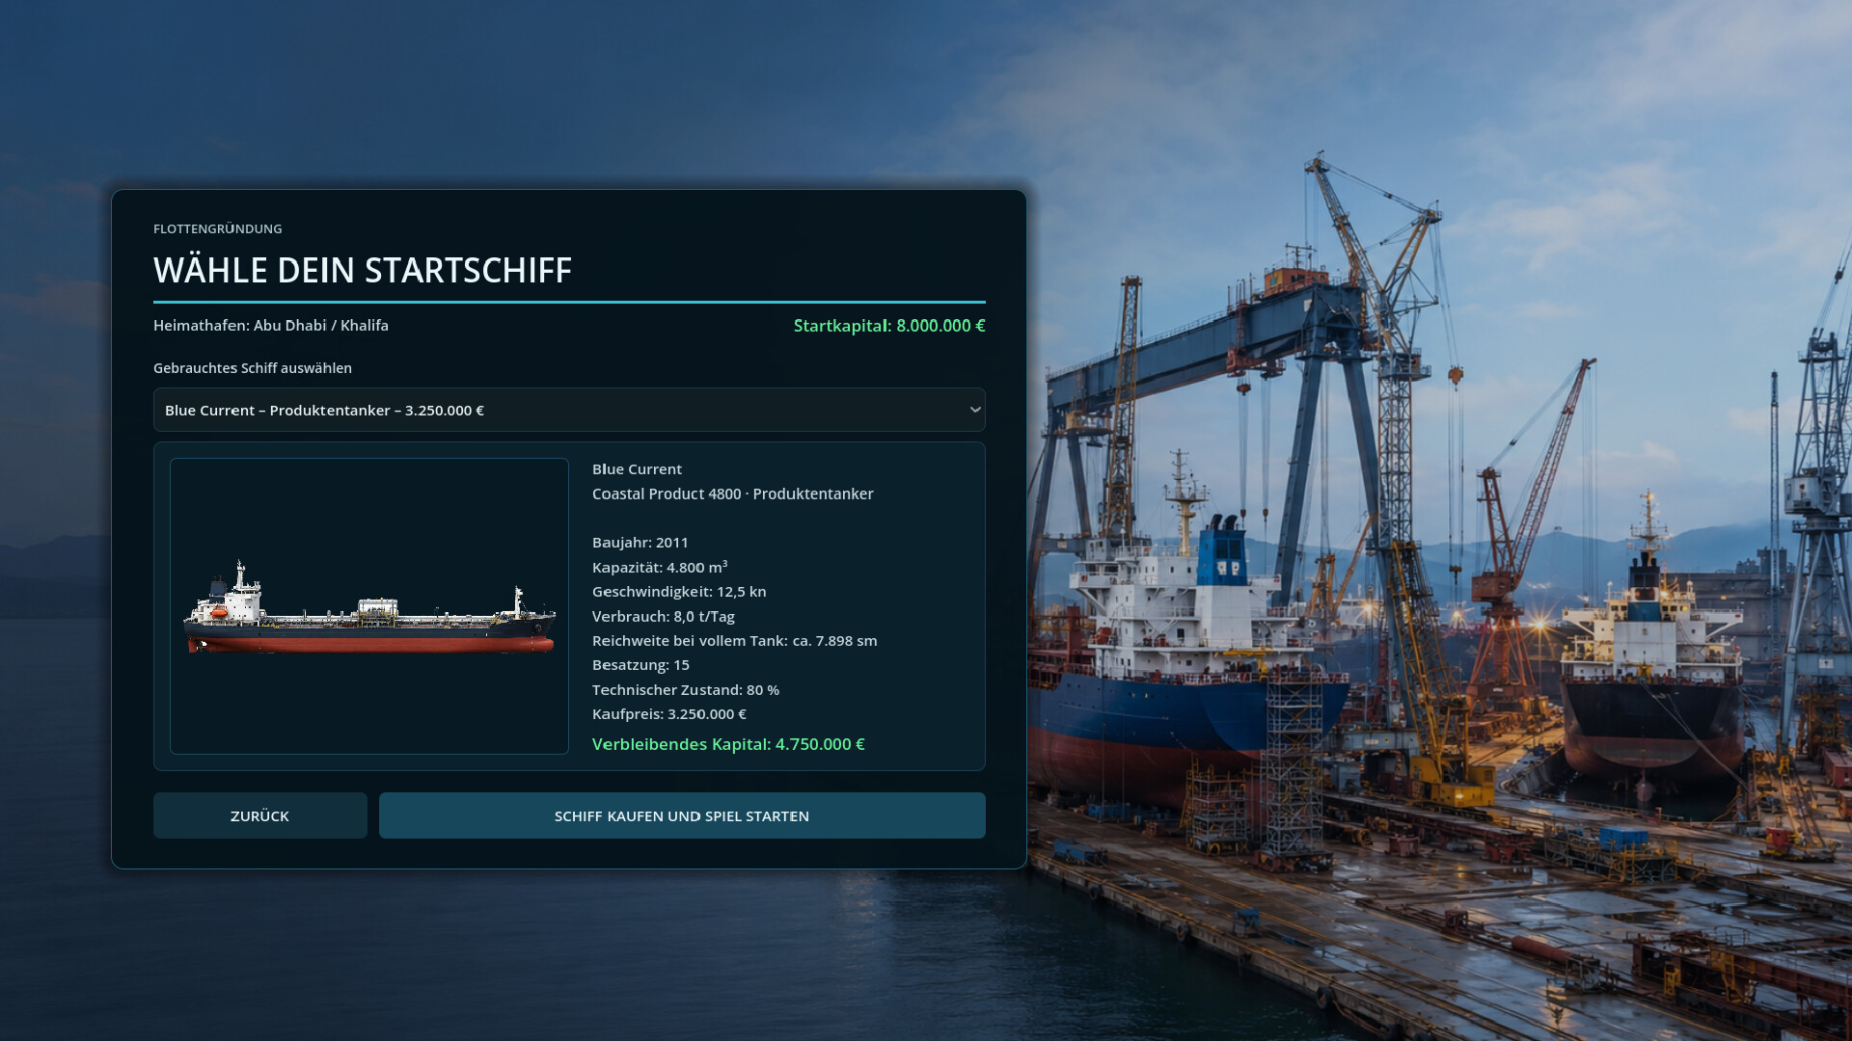
Task: Click the Geschwindigkeit: 12,5 kn line
Action: 679,592
